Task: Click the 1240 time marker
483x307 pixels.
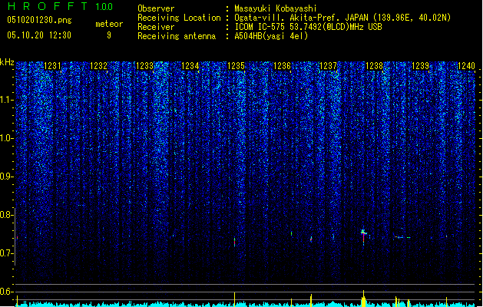Action: click(466, 66)
